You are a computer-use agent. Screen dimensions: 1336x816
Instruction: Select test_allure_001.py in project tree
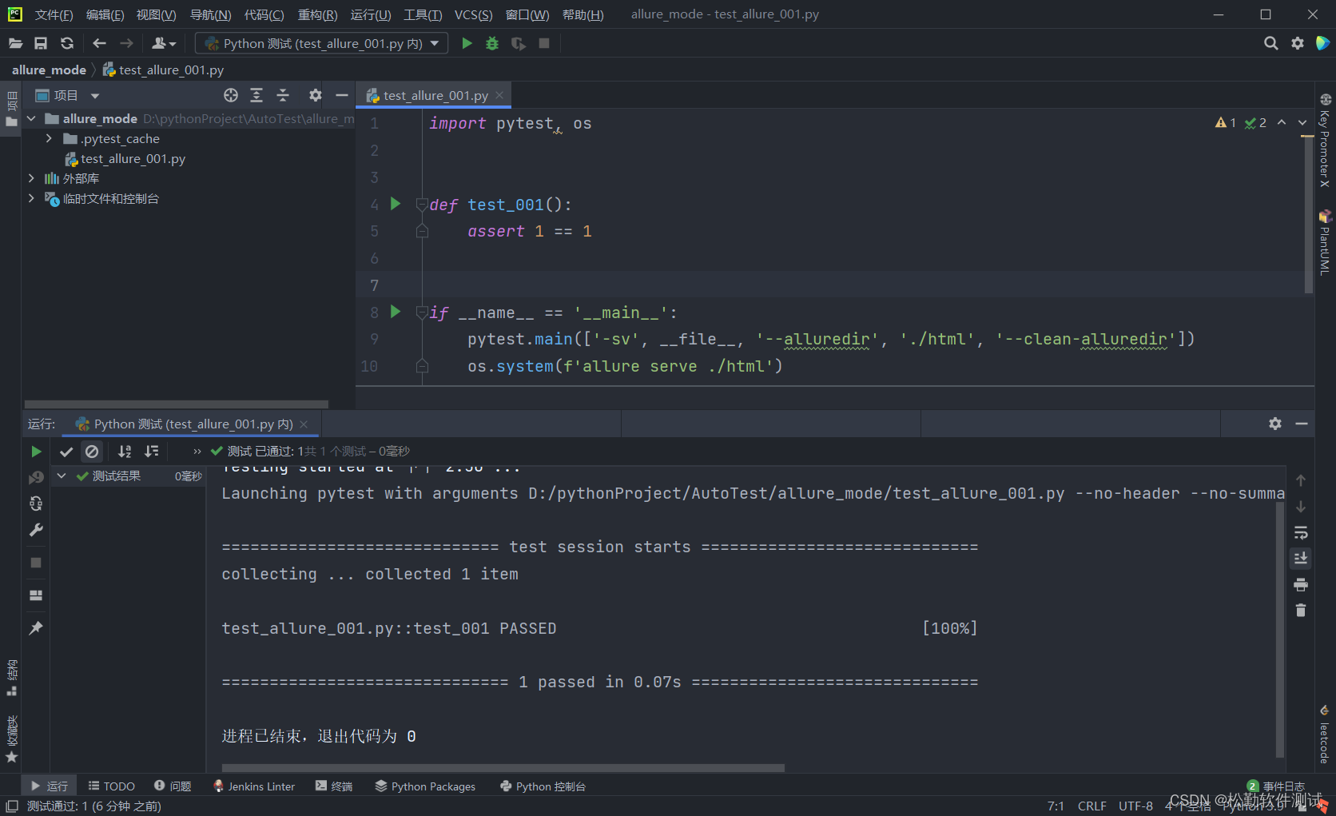tap(133, 158)
